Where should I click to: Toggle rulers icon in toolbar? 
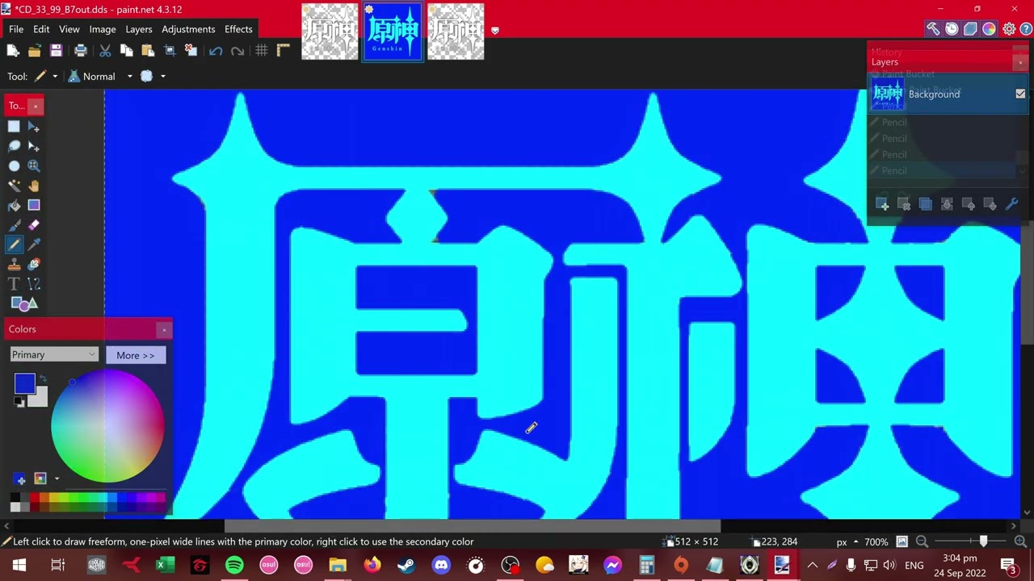coord(283,51)
